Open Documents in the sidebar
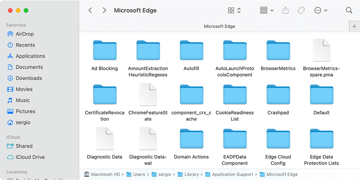This screenshot has height=180, width=360. point(25,67)
